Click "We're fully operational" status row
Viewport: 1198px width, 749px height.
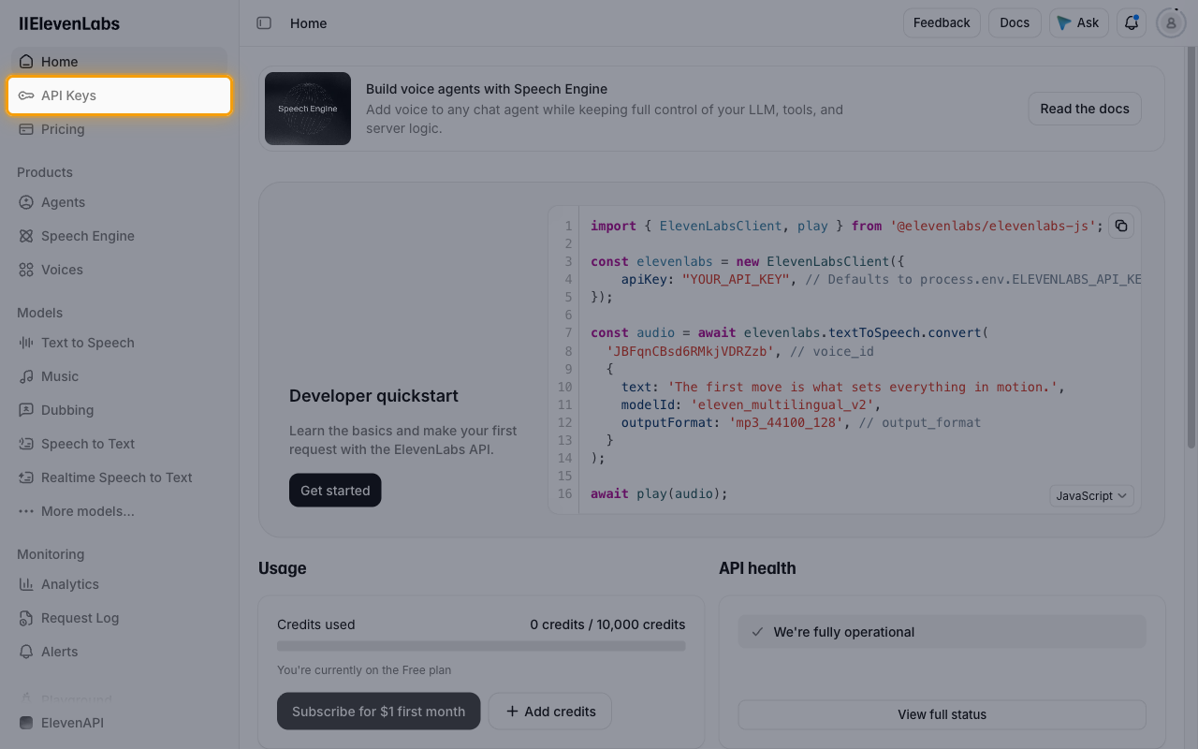[942, 632]
